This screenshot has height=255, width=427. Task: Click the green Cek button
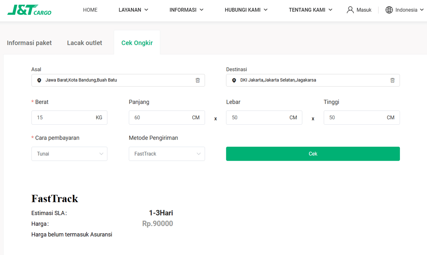pos(313,154)
